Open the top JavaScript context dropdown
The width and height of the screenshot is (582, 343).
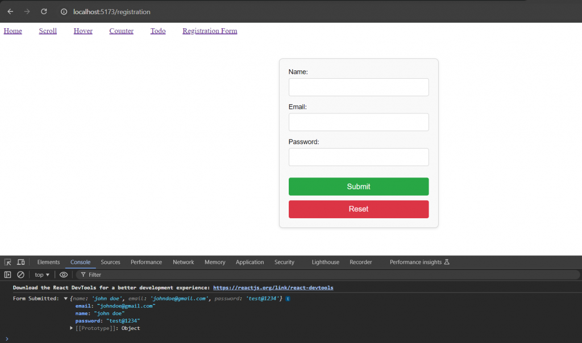(43, 275)
